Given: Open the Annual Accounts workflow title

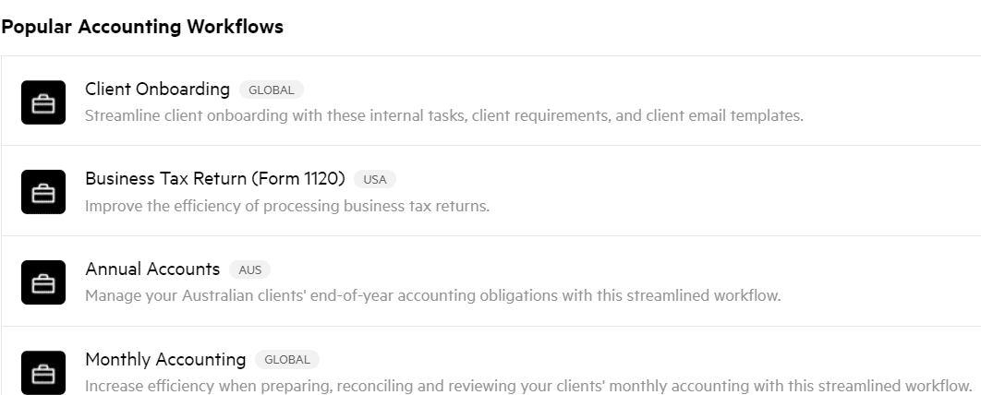Looking at the screenshot, I should tap(152, 269).
